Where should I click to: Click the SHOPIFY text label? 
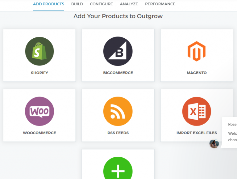[39, 73]
